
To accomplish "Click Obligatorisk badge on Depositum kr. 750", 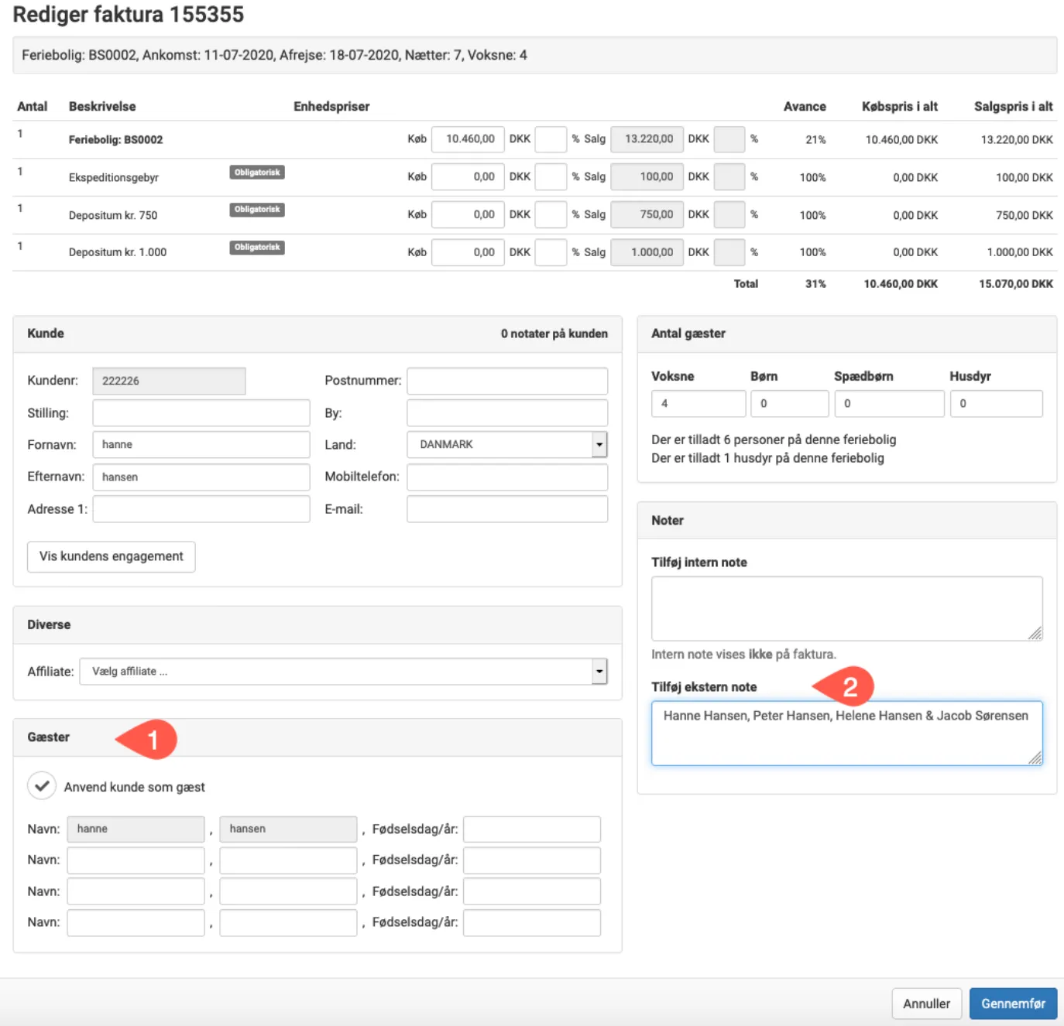I will click(x=257, y=210).
